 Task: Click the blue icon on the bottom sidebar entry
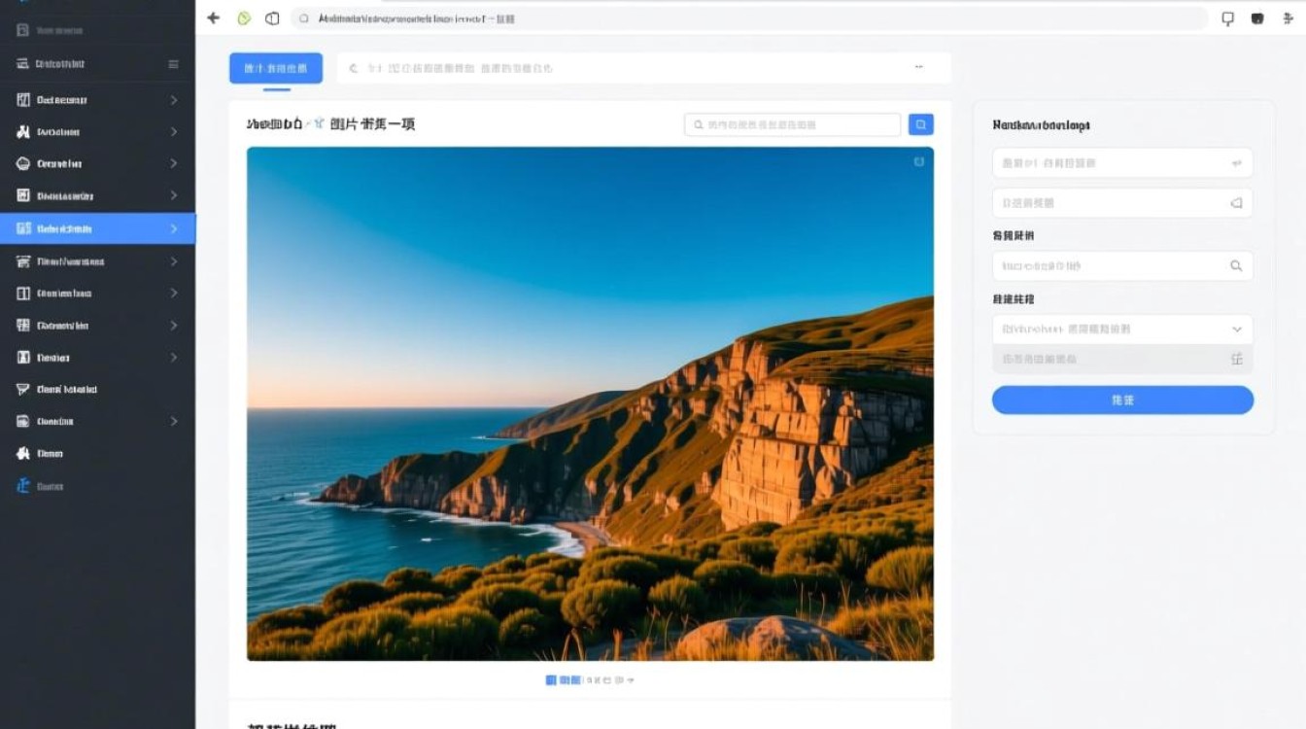pyautogui.click(x=24, y=486)
